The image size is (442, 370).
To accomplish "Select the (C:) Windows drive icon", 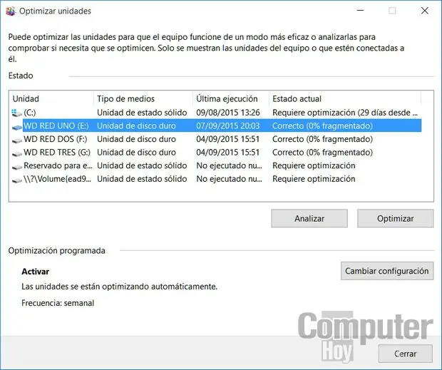I will pyautogui.click(x=17, y=113).
